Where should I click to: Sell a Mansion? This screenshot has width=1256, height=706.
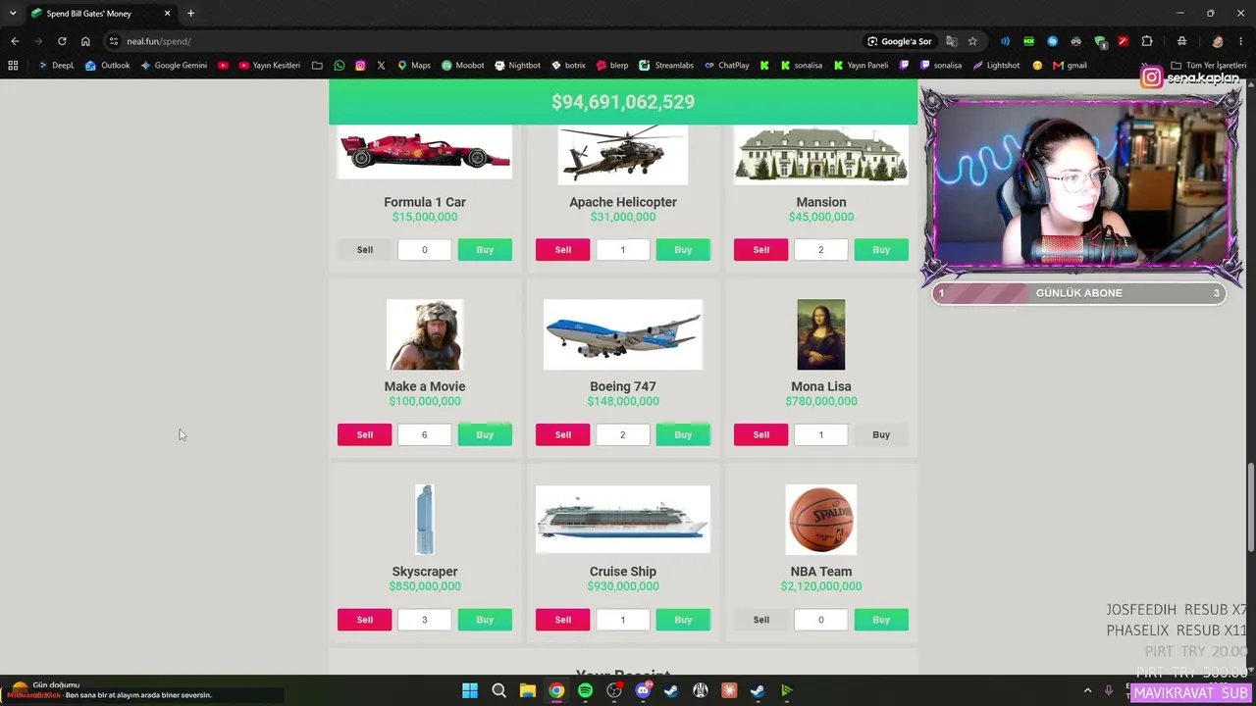pos(760,250)
